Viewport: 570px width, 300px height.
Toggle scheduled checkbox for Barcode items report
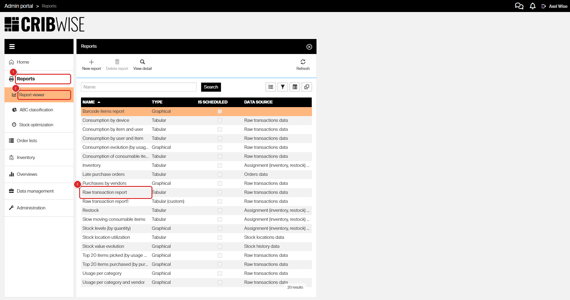pos(220,111)
